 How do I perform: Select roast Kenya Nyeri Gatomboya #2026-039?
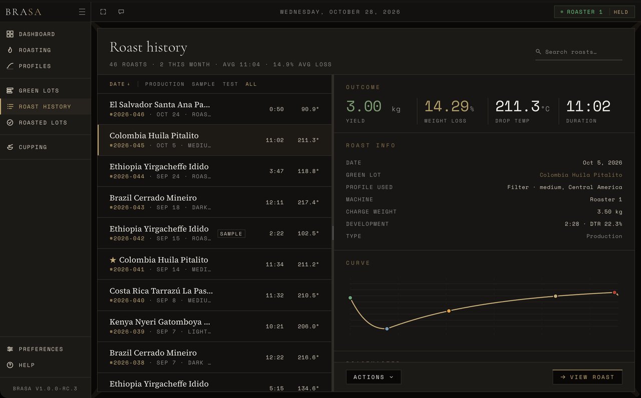coord(214,326)
